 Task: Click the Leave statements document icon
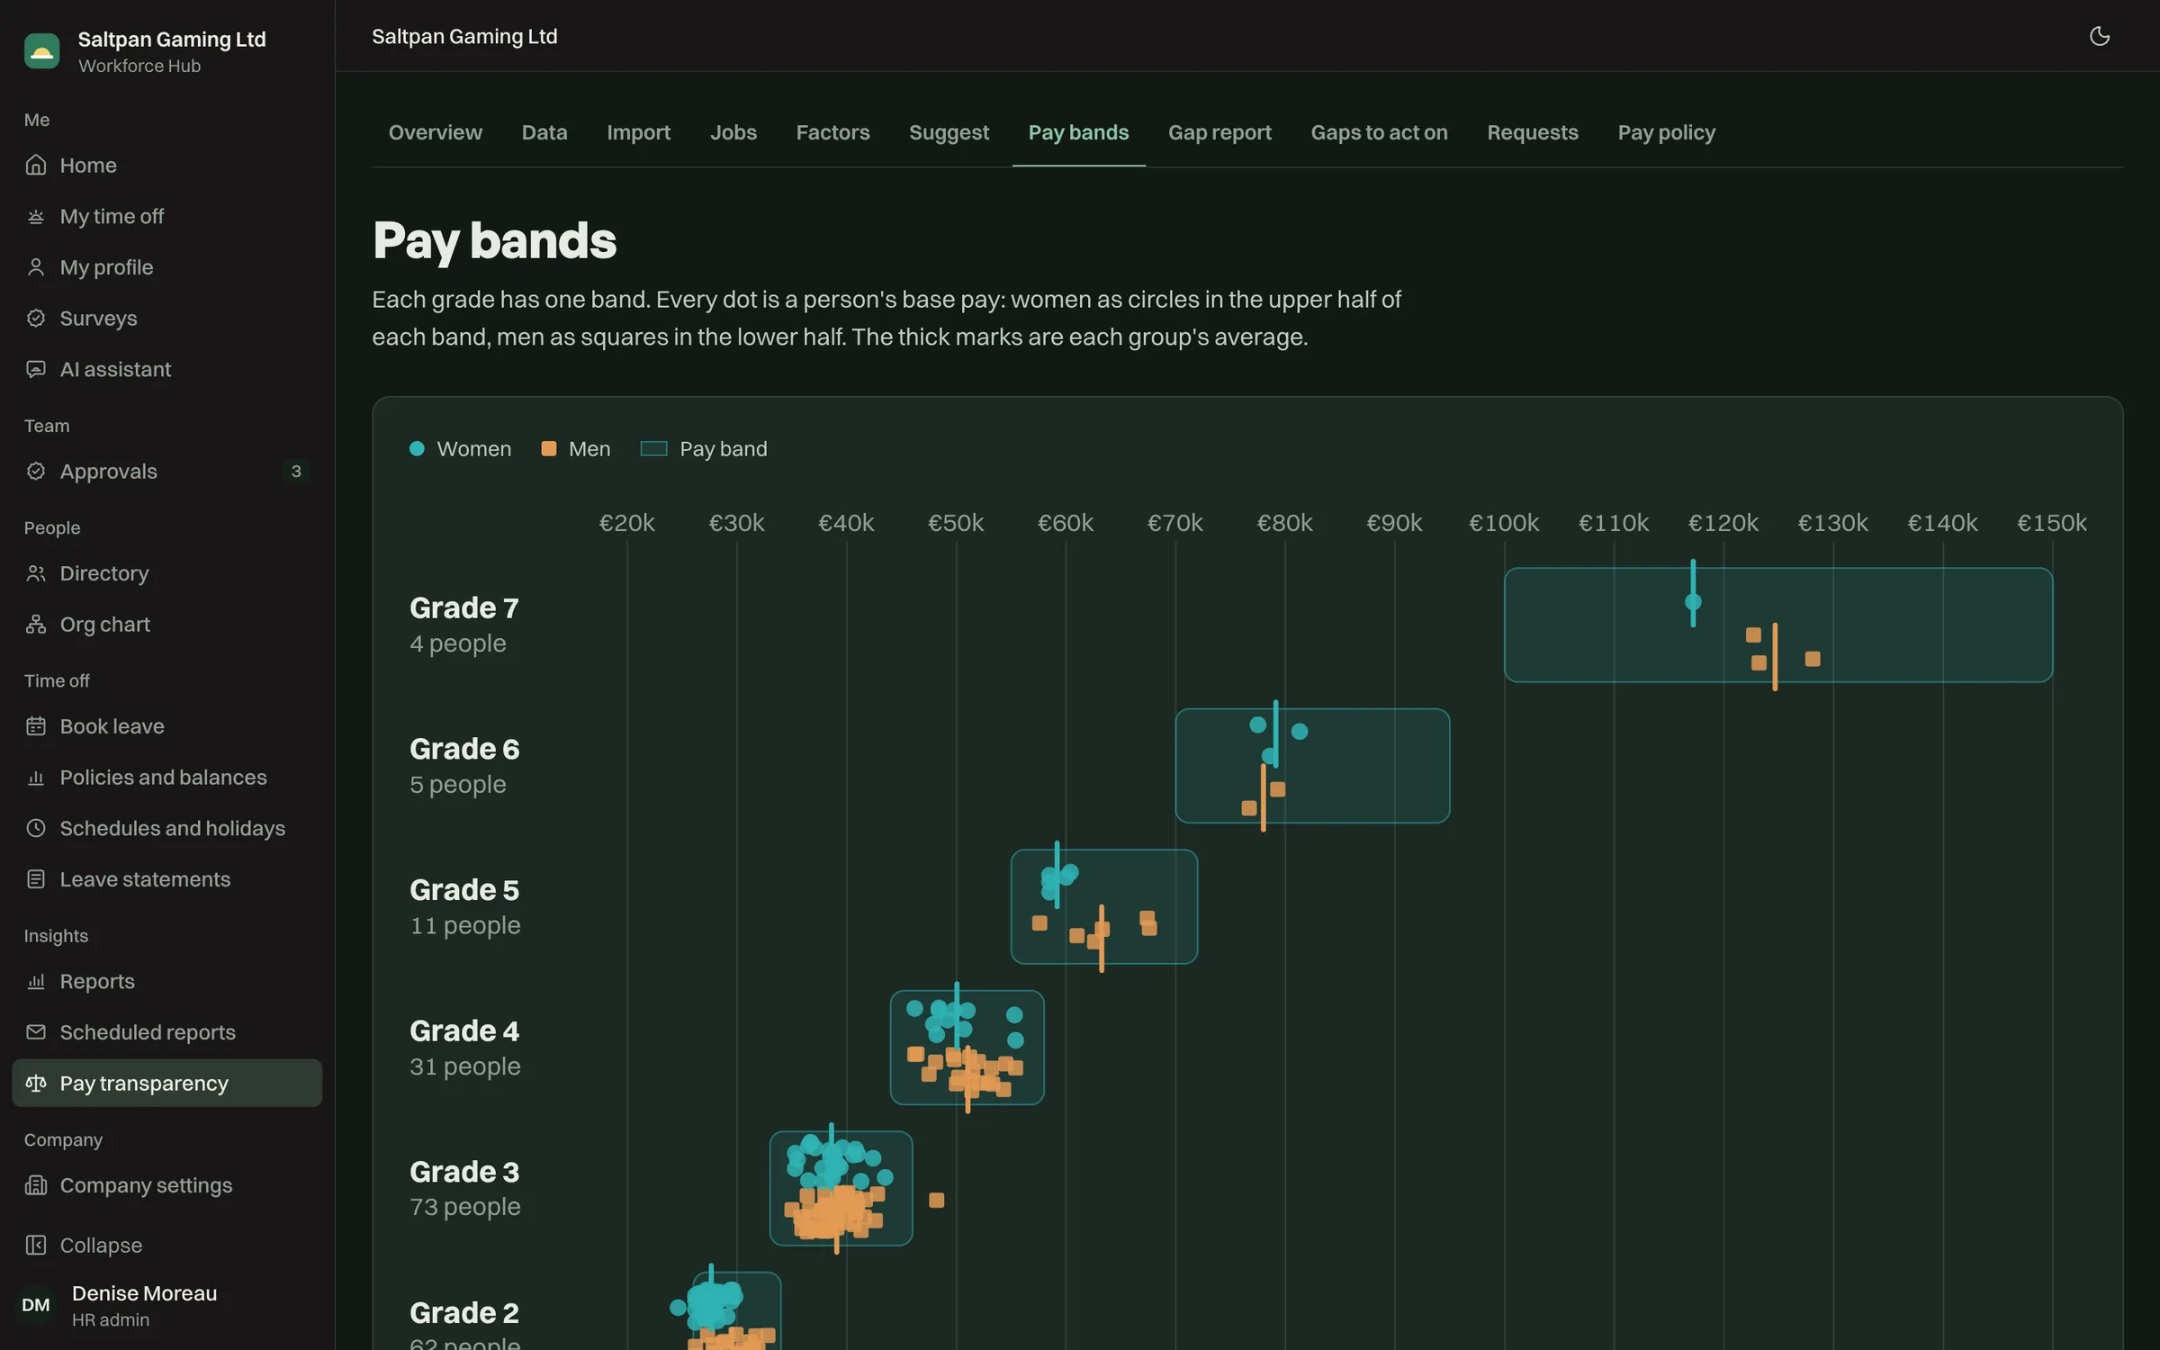[36, 879]
